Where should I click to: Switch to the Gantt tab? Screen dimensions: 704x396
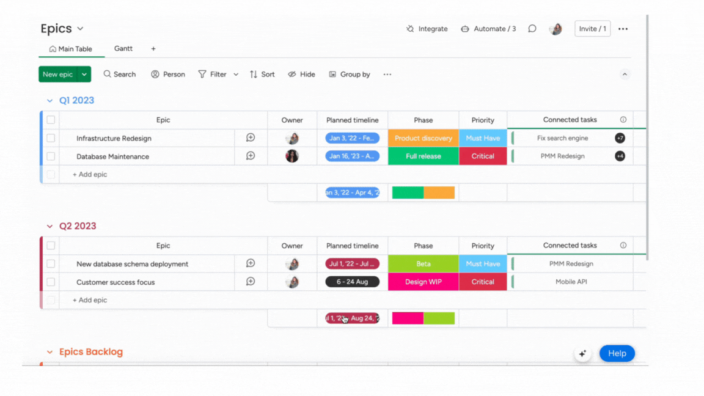click(x=123, y=48)
